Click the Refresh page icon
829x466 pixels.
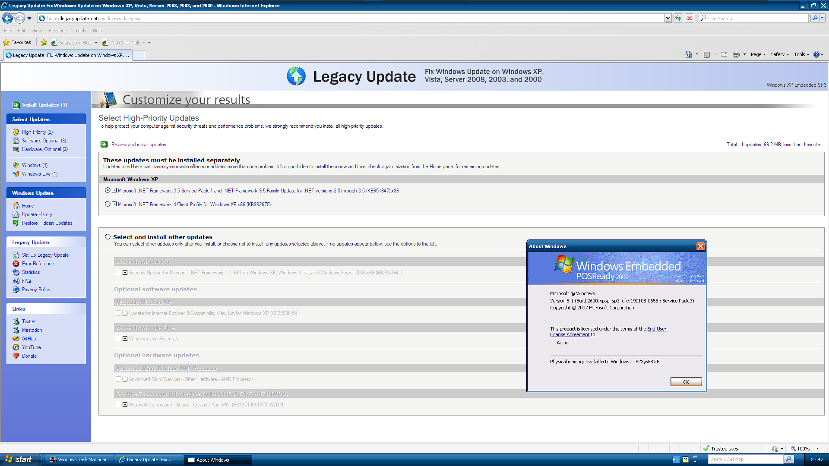click(678, 18)
